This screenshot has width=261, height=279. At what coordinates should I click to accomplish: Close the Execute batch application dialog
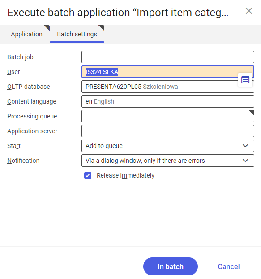[x=249, y=11]
